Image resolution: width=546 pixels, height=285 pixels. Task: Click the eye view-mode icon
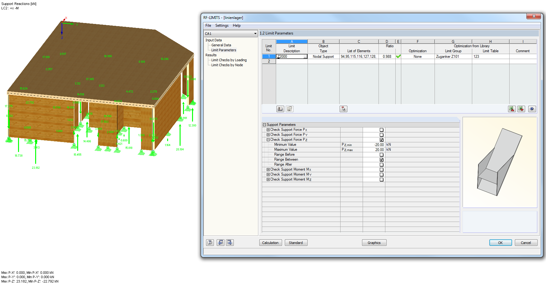pos(532,109)
